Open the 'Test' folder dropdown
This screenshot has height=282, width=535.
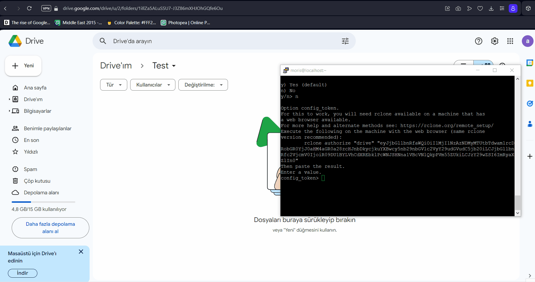(164, 66)
